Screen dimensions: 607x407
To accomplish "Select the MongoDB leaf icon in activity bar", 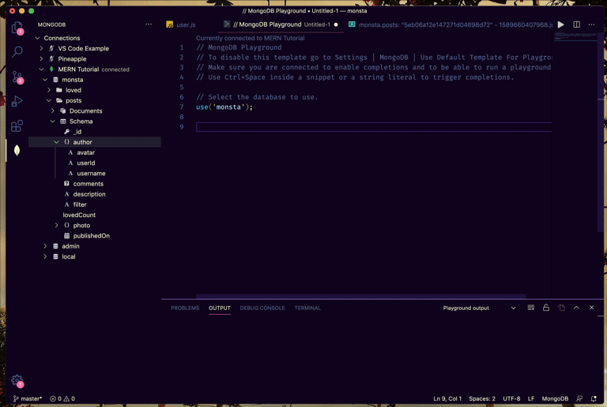I will click(x=17, y=150).
